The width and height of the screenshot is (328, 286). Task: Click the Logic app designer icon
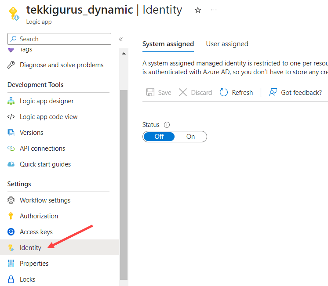(x=11, y=101)
